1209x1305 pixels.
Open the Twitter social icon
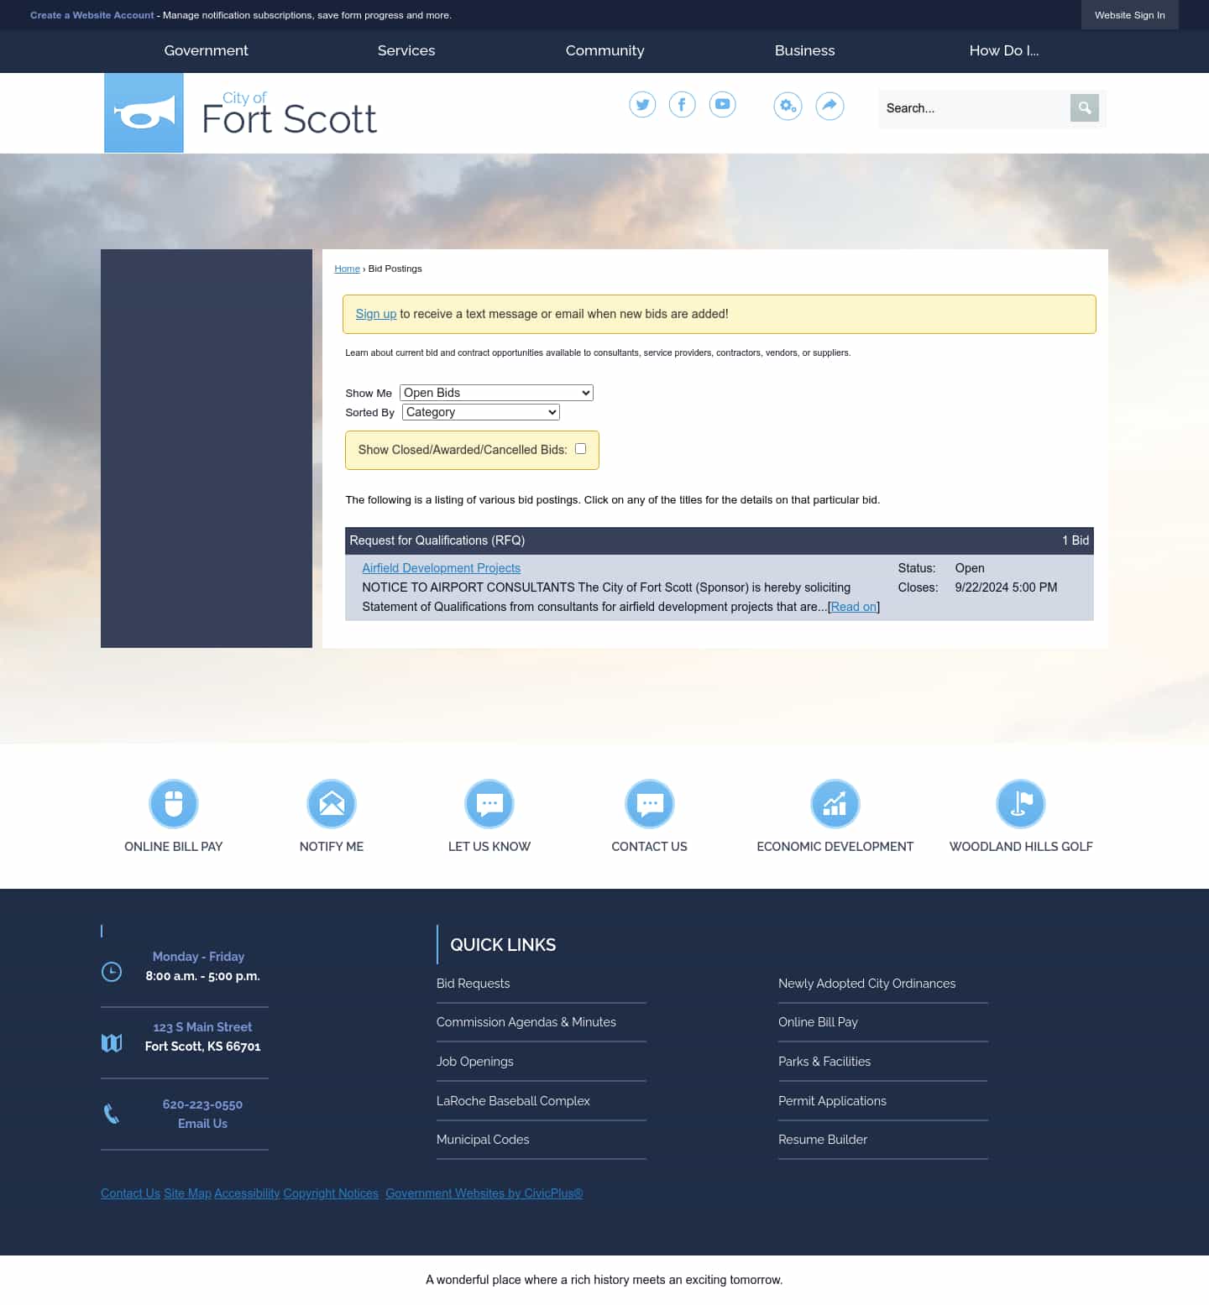(642, 105)
